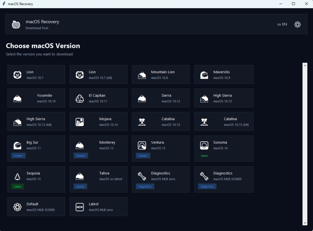Click the Lion macOS 10.7 face icon
The width and height of the screenshot is (313, 231).
[17, 75]
